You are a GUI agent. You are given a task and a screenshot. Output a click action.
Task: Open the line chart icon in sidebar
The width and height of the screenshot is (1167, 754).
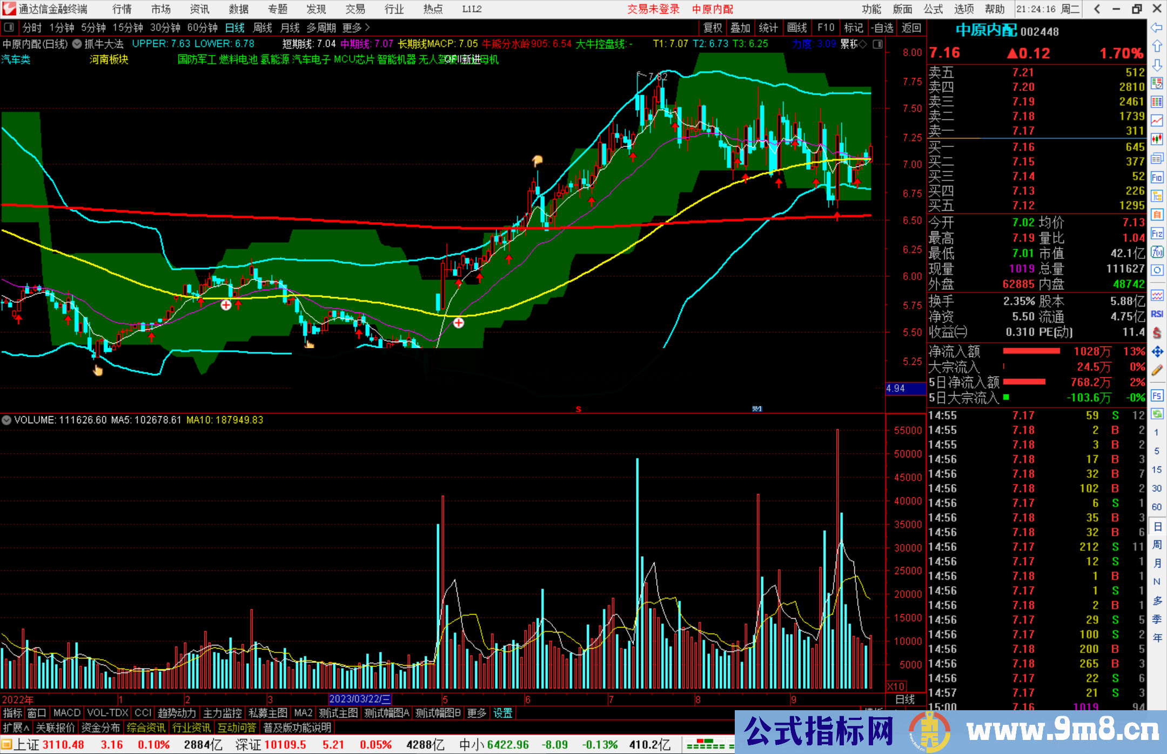pyautogui.click(x=1157, y=121)
